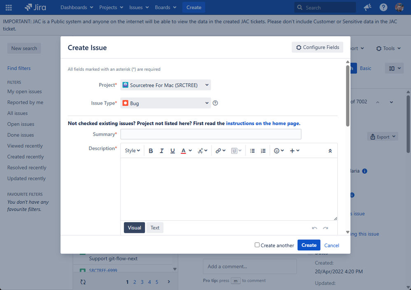Select My open issues filter
Image resolution: width=411 pixels, height=290 pixels.
25,91
